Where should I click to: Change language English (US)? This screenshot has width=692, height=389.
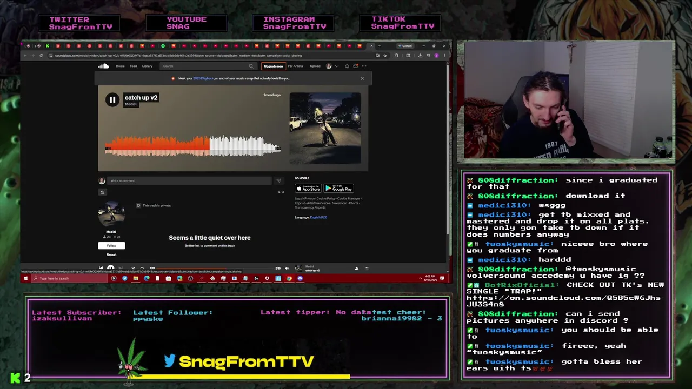pyautogui.click(x=318, y=217)
